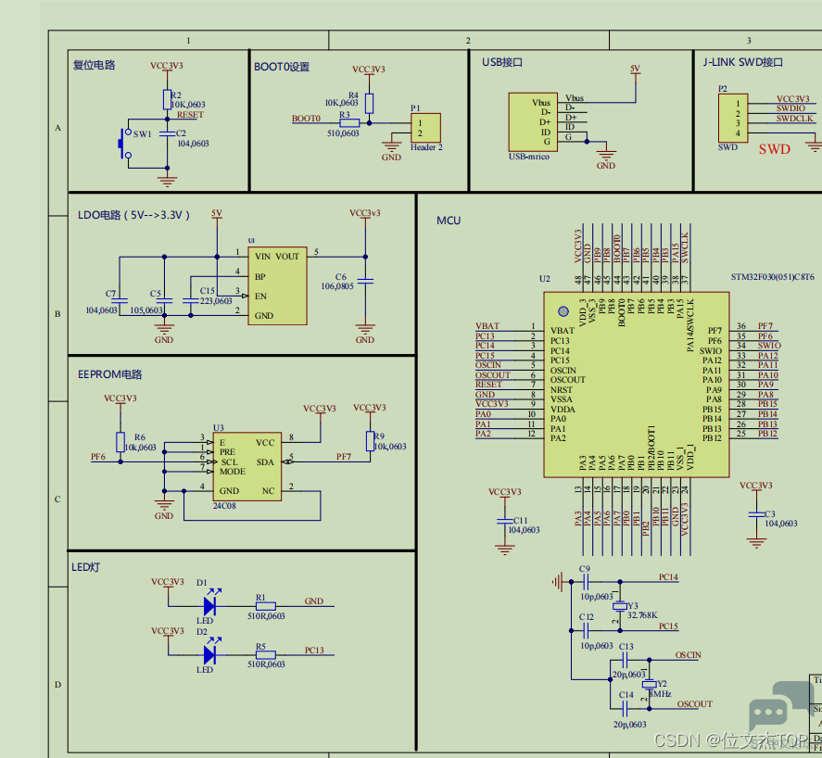Click the P1 Header 2 connector body

coord(425,128)
